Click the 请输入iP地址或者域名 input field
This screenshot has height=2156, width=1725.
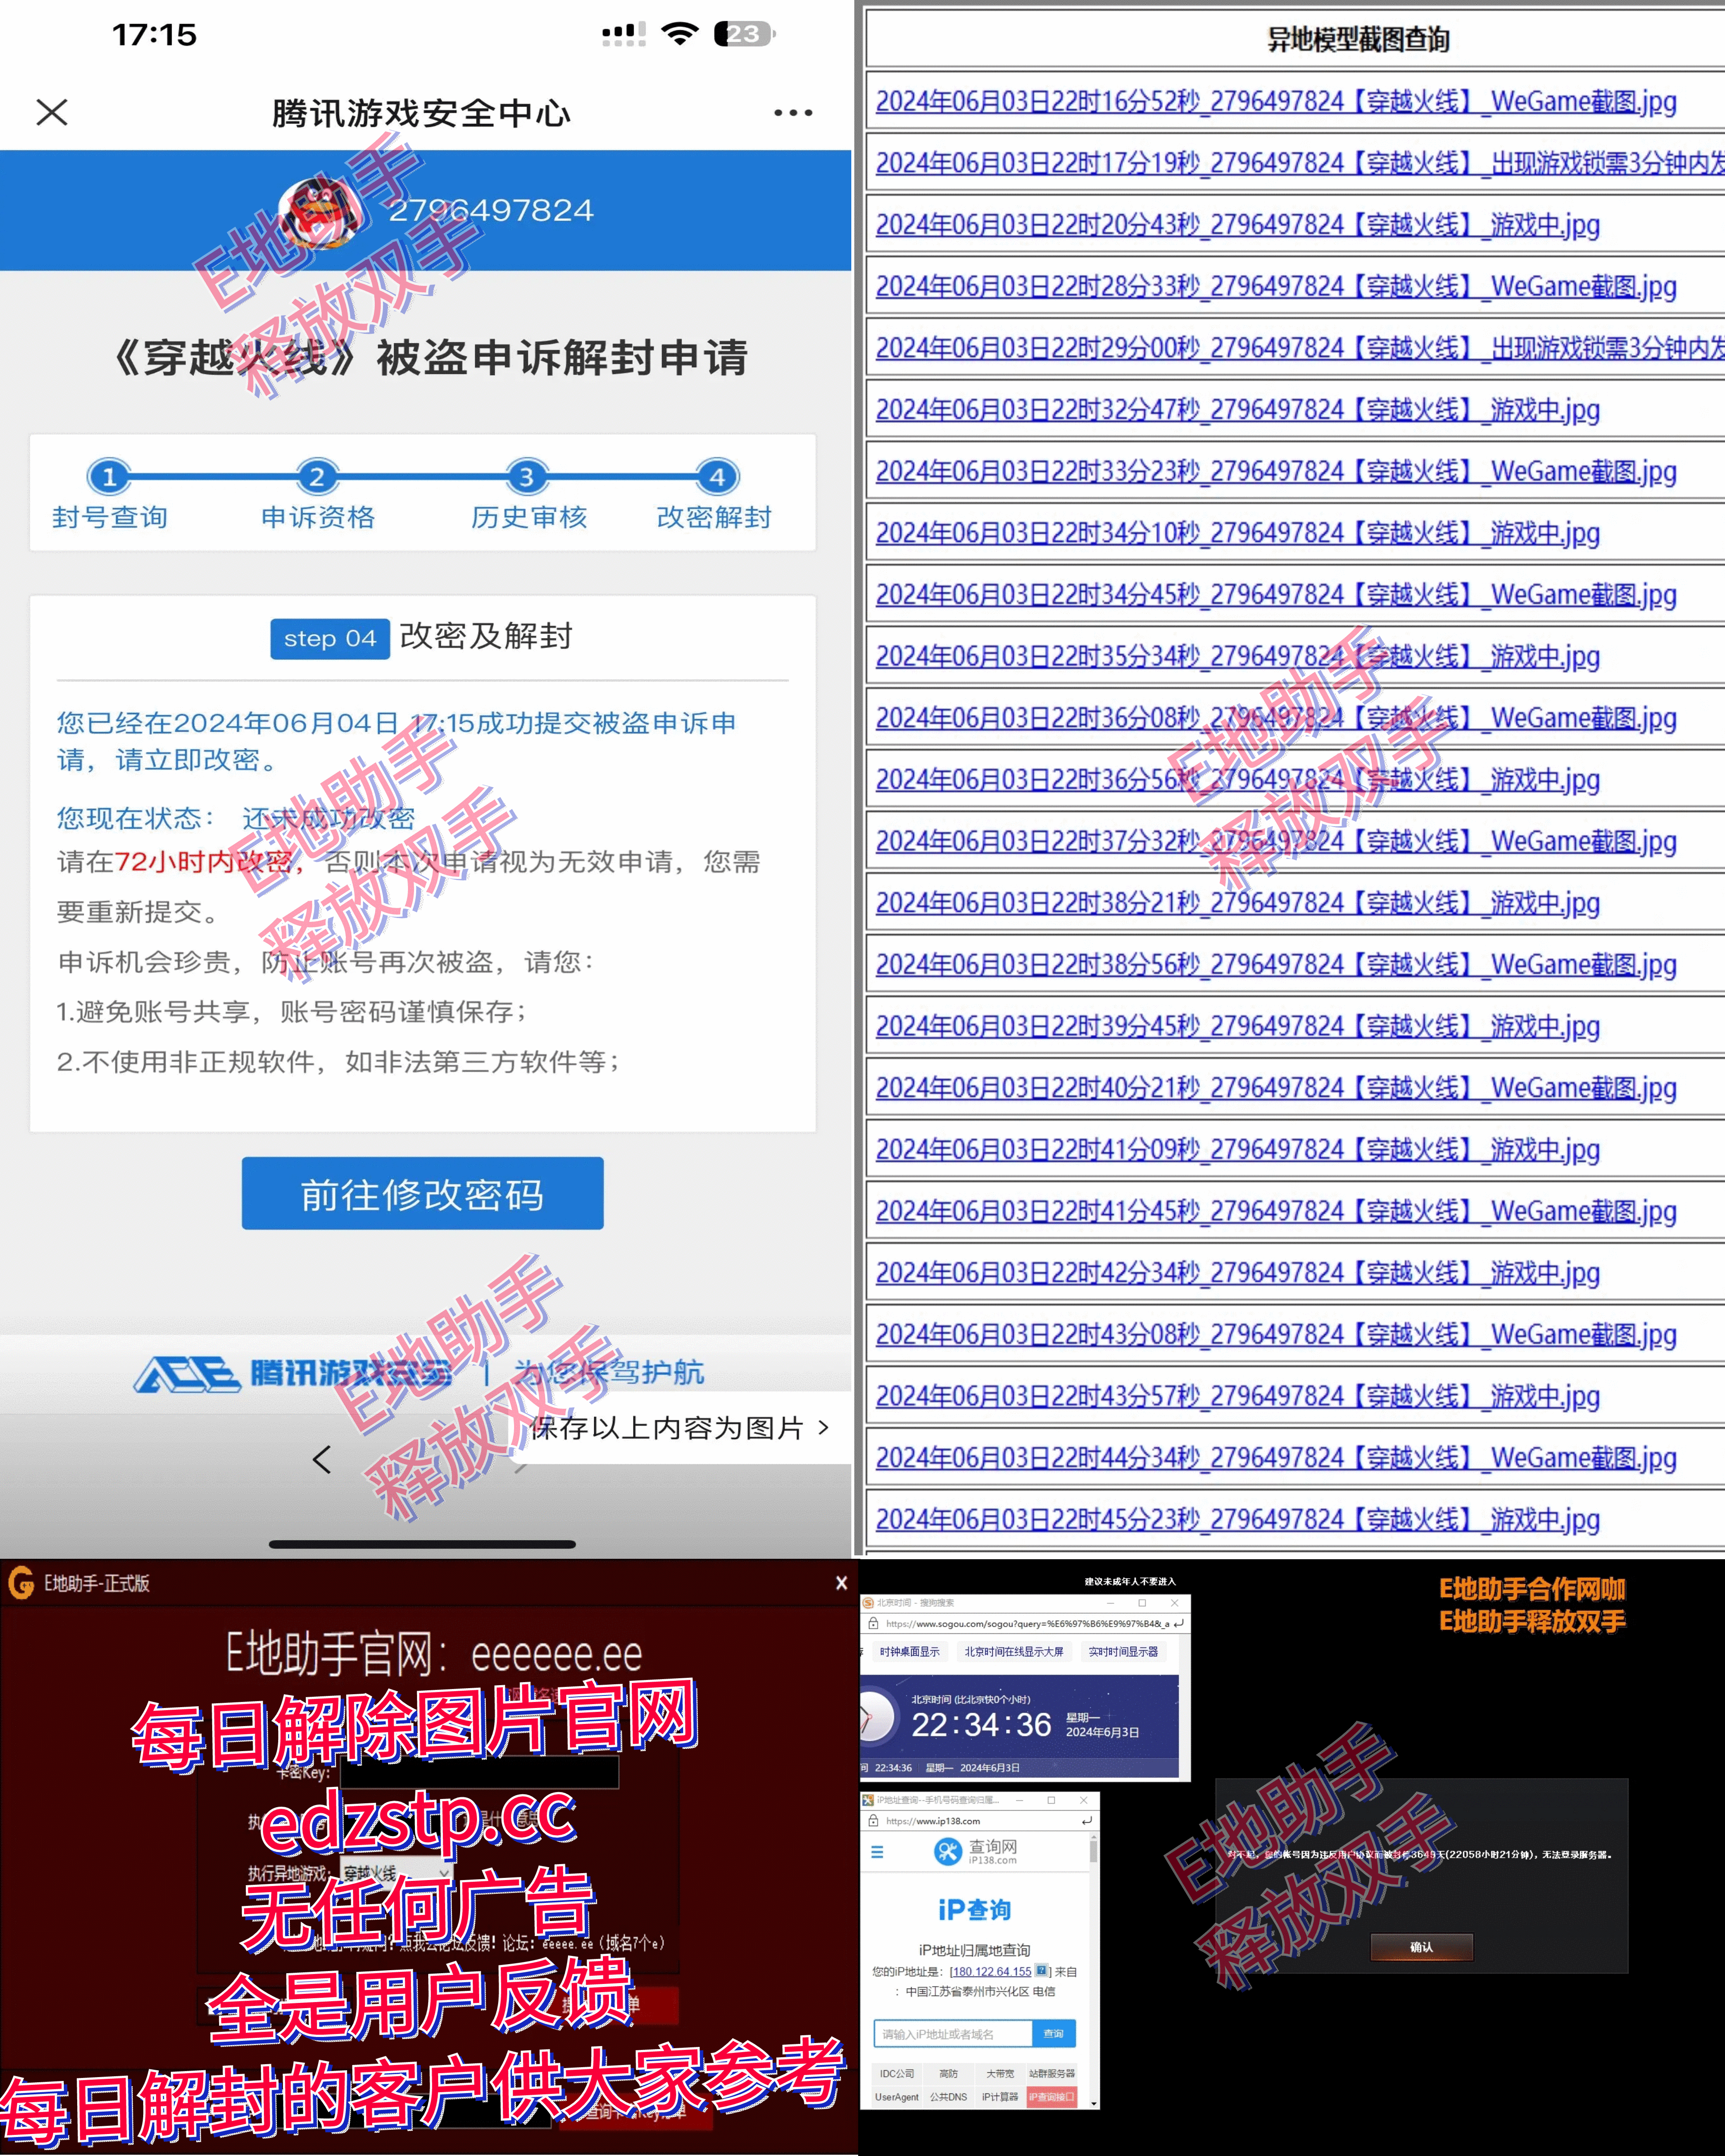[x=953, y=2033]
